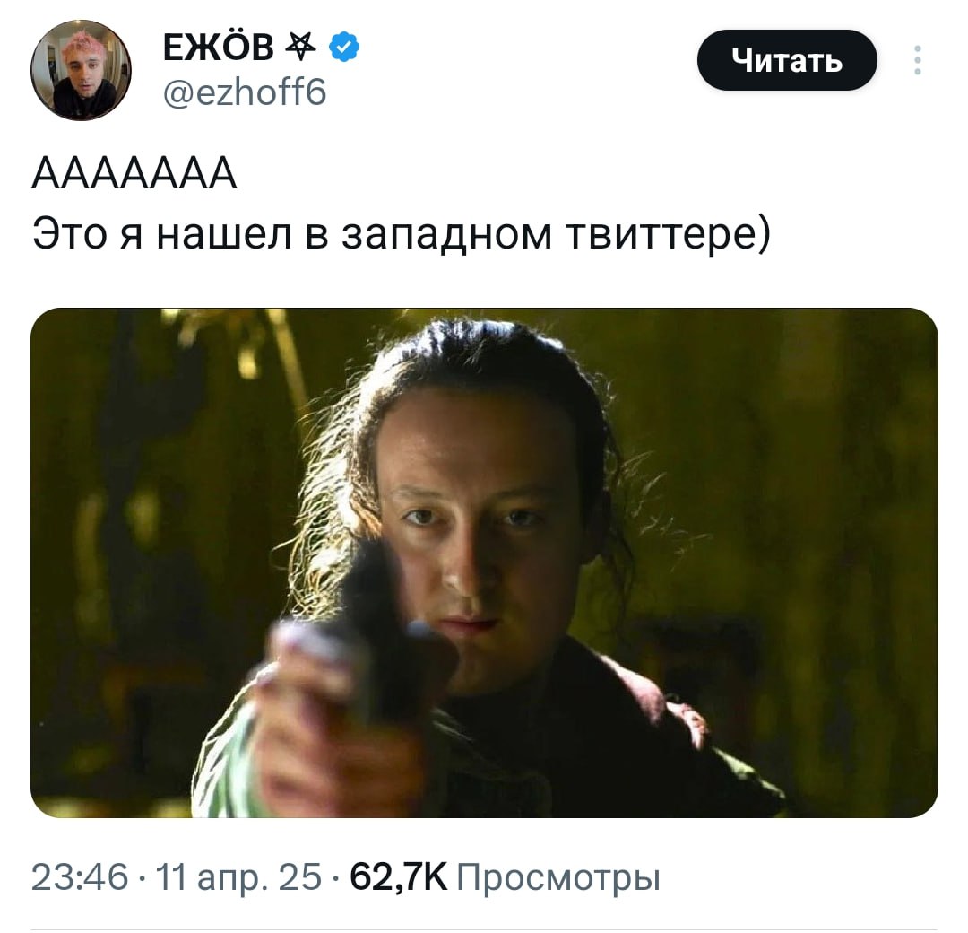Open the attached photo in the tweet

pyautogui.click(x=484, y=562)
